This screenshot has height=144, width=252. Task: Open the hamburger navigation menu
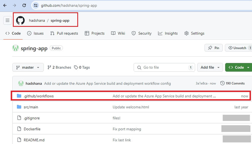7,20
